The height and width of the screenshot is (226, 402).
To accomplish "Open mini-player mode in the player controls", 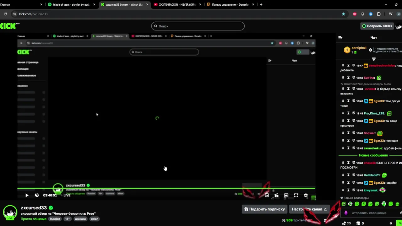I will (x=267, y=195).
